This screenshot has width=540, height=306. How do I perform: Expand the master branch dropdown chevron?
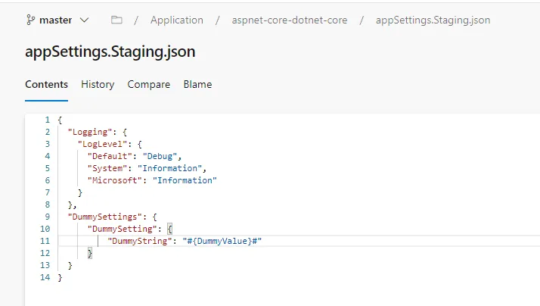[83, 20]
